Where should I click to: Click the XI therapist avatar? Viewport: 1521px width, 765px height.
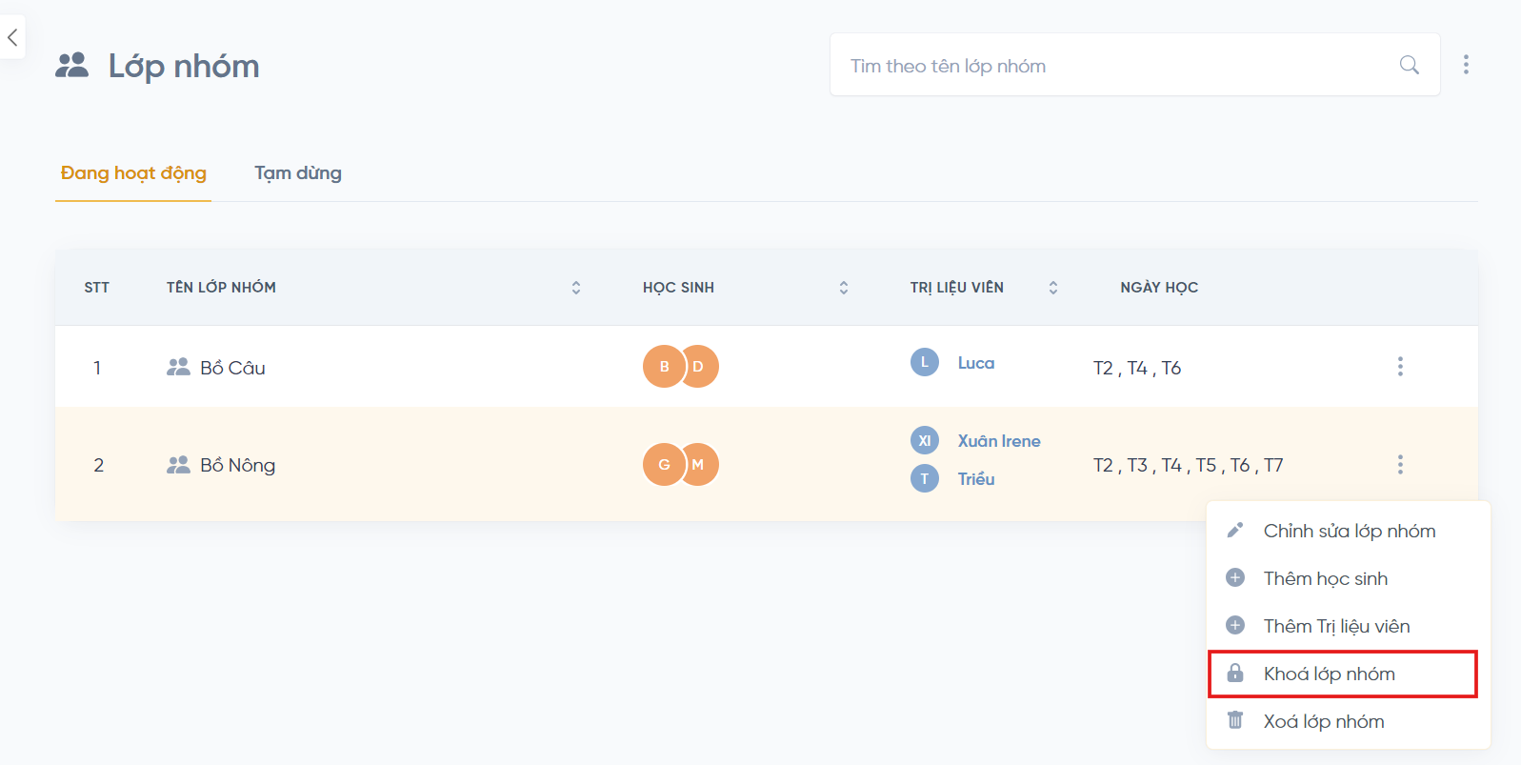tap(924, 441)
